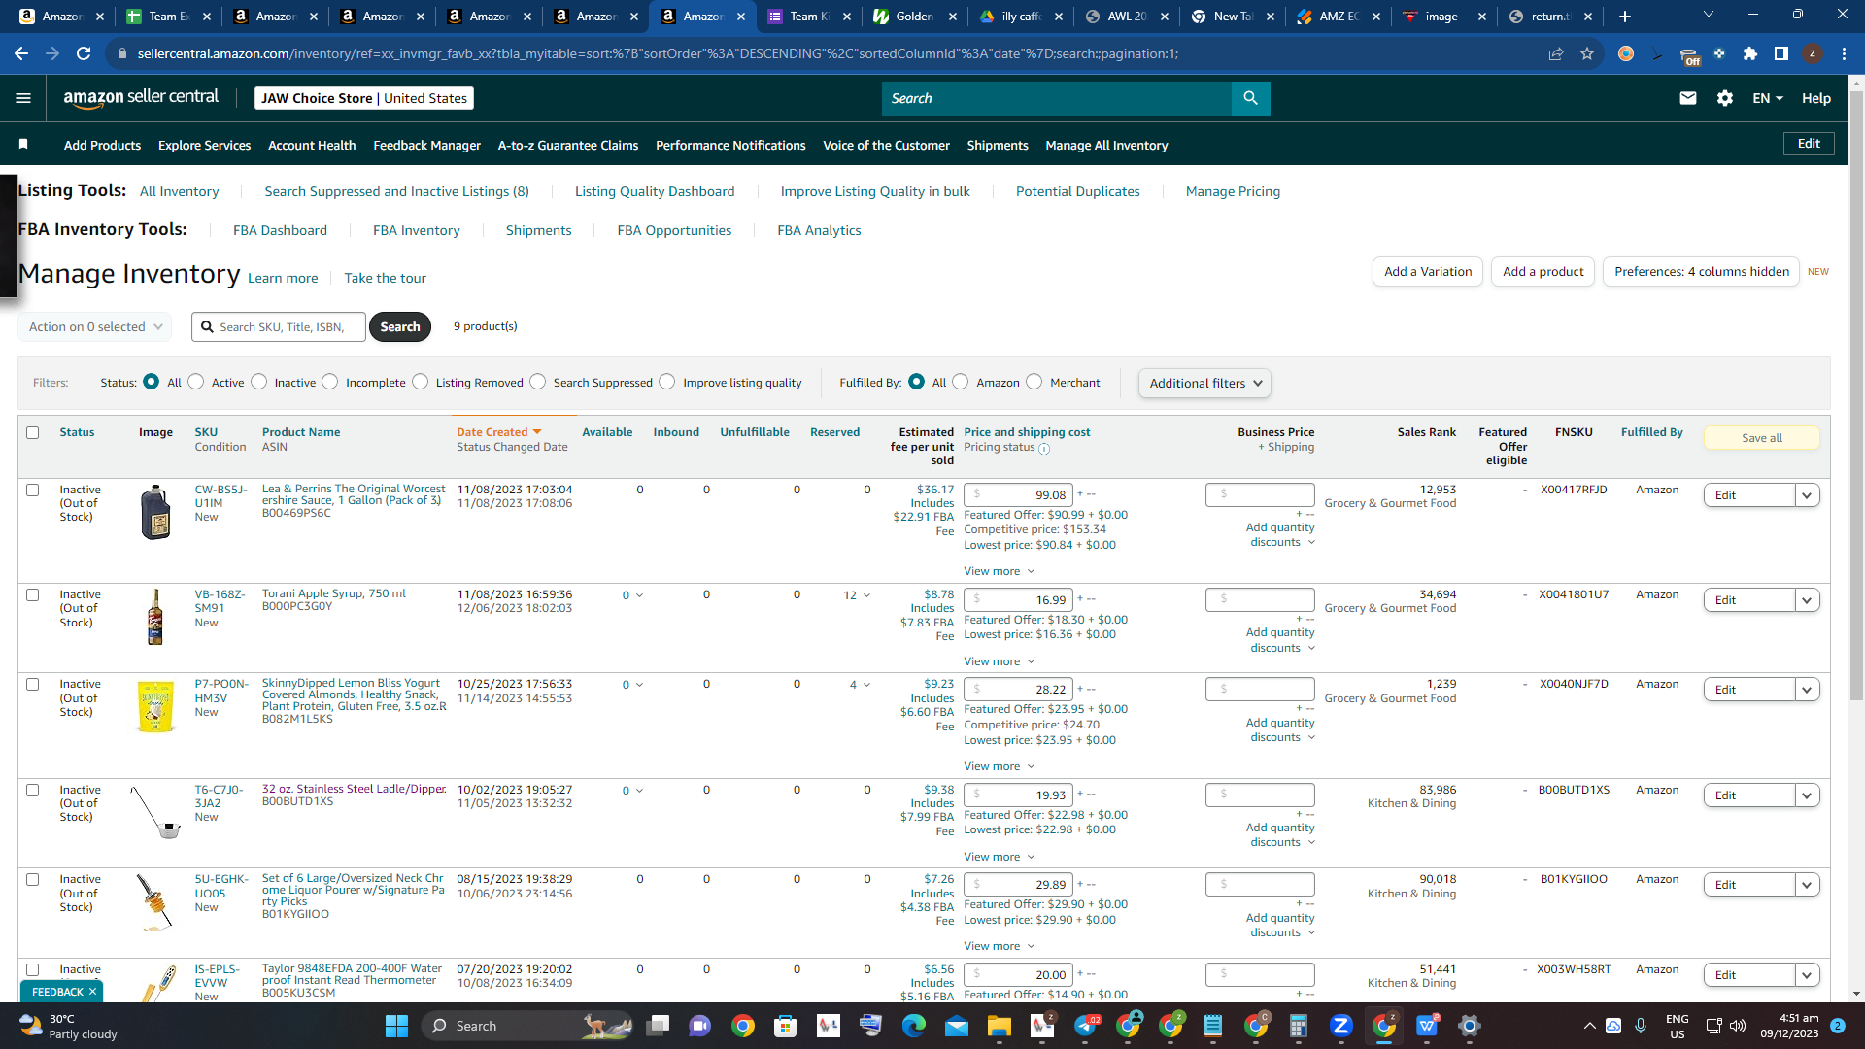Choose the Active status radio button
The width and height of the screenshot is (1865, 1049).
(196, 382)
